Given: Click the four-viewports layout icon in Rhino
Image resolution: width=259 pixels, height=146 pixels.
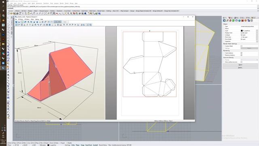Looking at the screenshot, I should (54, 13).
